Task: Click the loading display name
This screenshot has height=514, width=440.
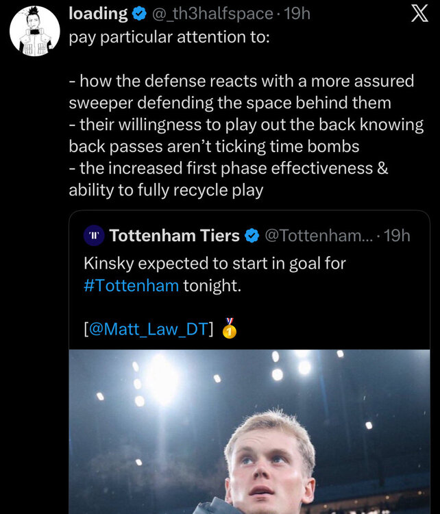Action: tap(98, 14)
